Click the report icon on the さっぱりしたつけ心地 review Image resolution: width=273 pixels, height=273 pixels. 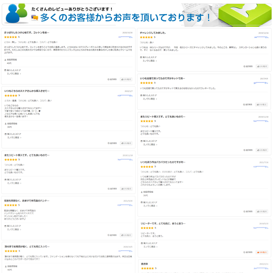(x=109, y=79)
